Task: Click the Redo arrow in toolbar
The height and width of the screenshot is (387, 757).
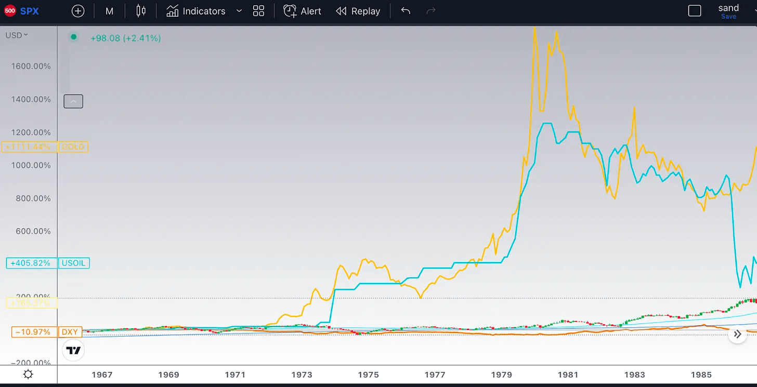Action: (x=431, y=11)
